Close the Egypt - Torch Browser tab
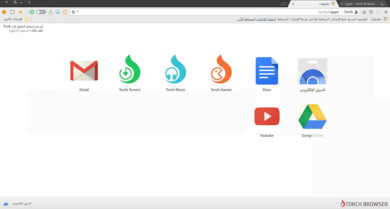Viewport: 390px width, 209px height. [x=342, y=4]
